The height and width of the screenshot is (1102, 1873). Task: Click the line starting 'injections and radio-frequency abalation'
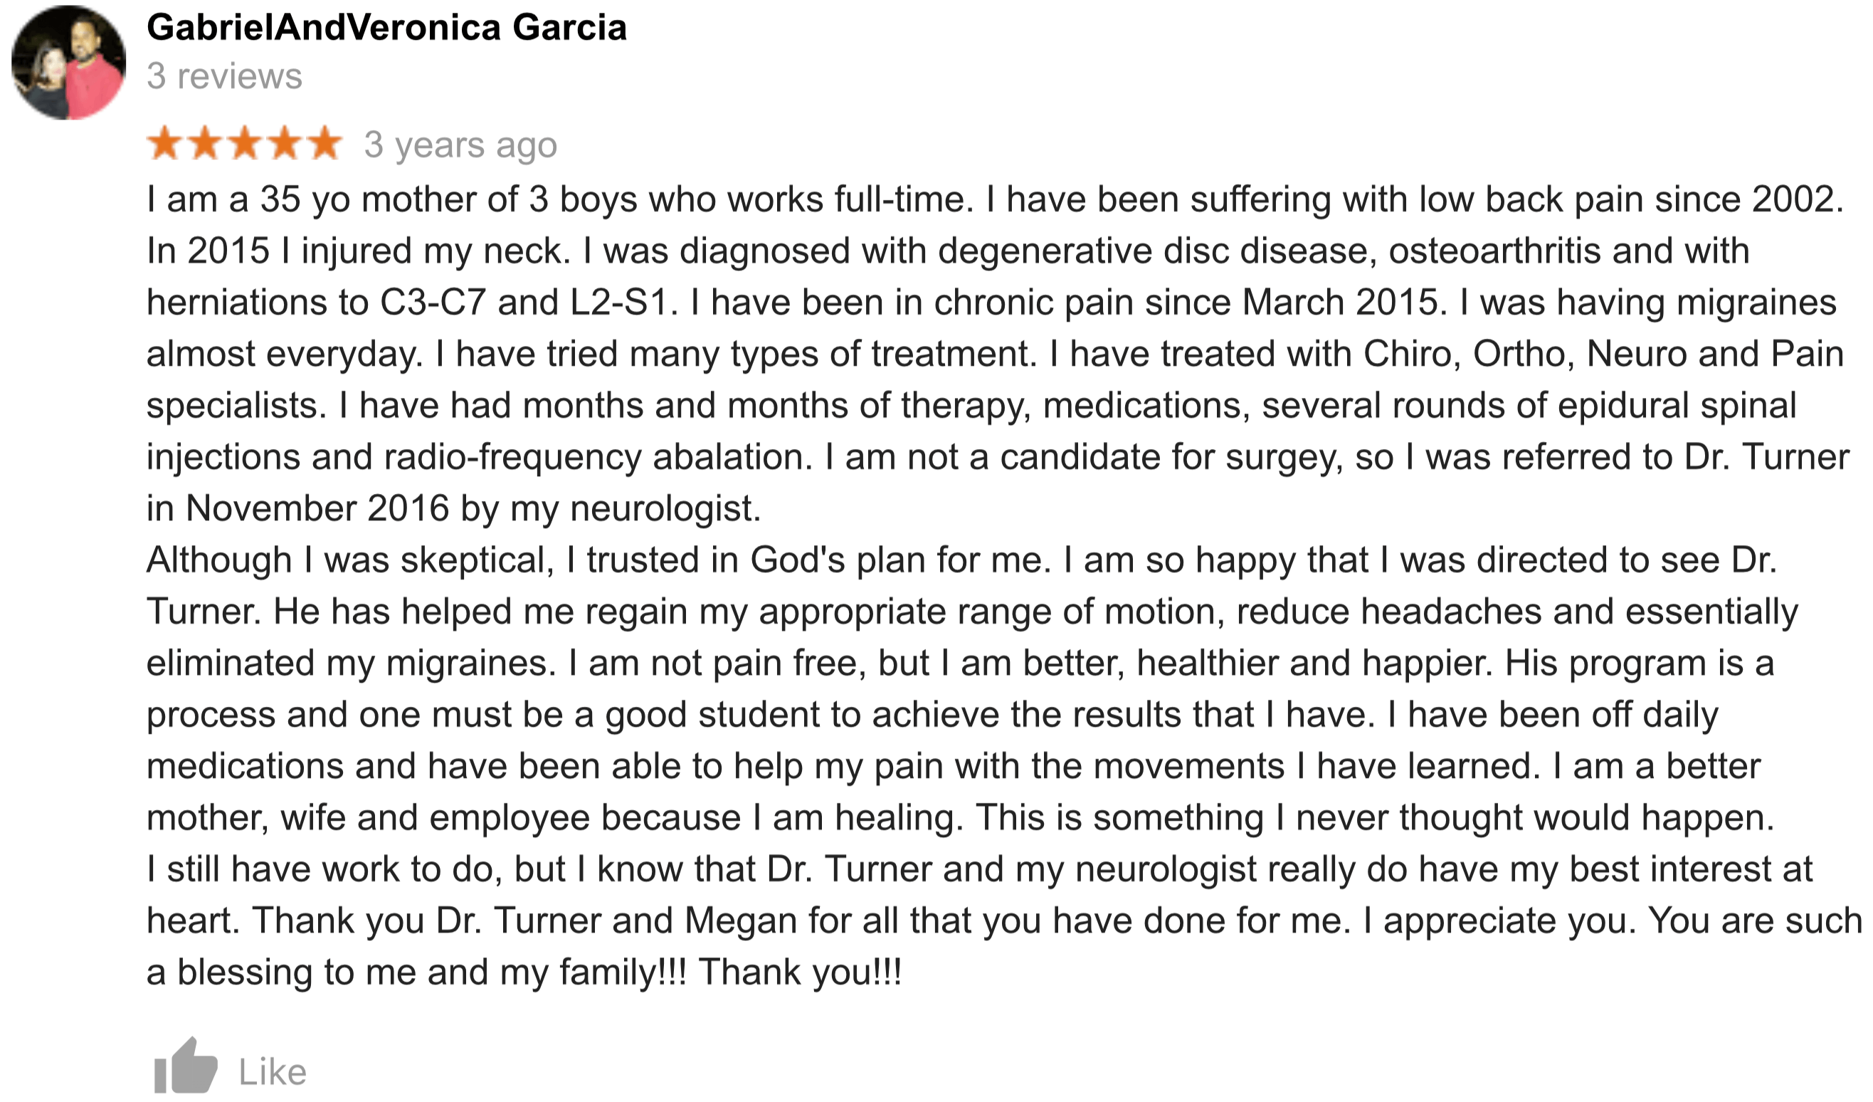pyautogui.click(x=998, y=456)
